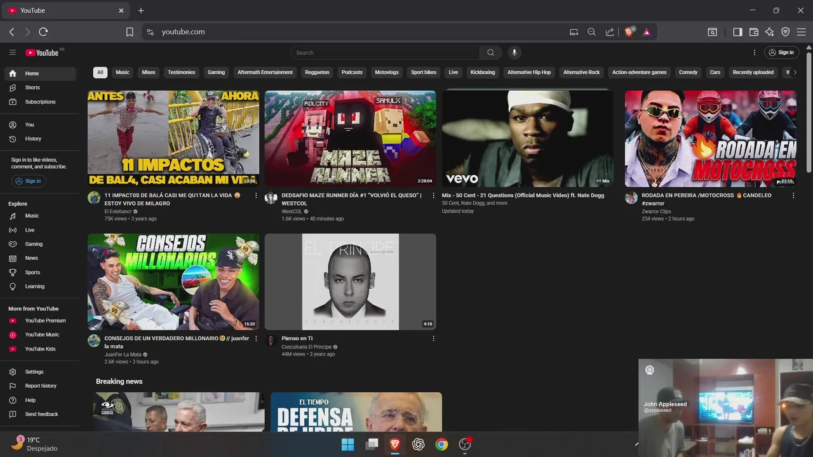813x457 pixels.
Task: Open Report history in sidebar
Action: tap(39, 386)
